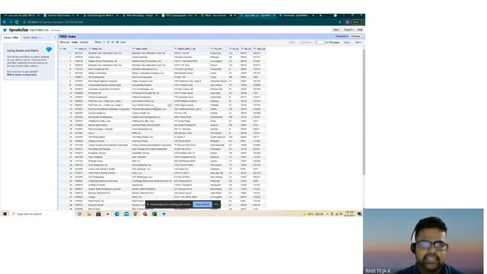
Task: Click Stop sharing in the sharing bar
Action: [x=202, y=205]
